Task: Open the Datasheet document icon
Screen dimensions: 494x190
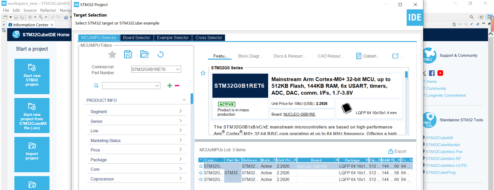Action: (x=359, y=56)
